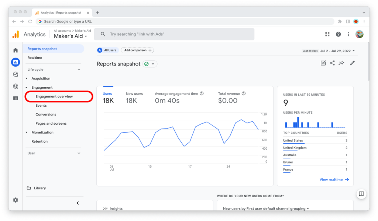Toggle the browser side panel icon

[348, 22]
